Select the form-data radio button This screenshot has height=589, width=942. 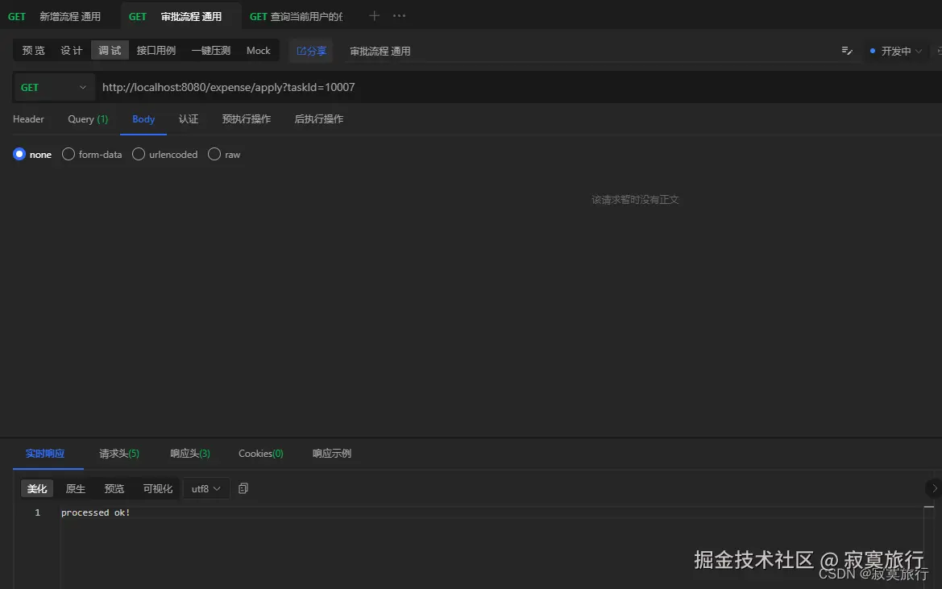coord(68,154)
